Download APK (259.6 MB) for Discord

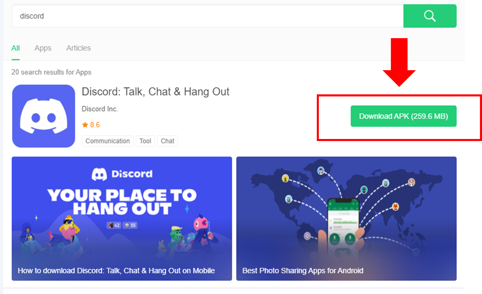[x=404, y=116]
